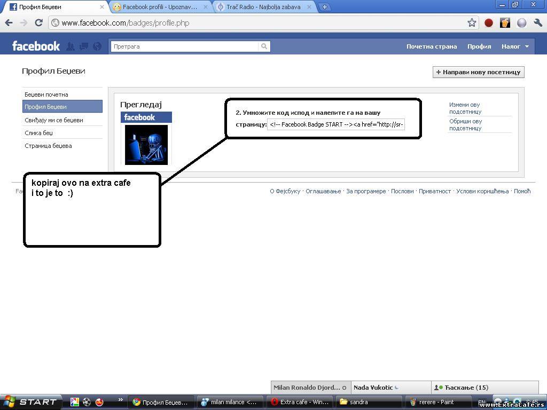Screen dimensions: 547x410
Task: Switch to Профил Беџев Chrome taskbar item
Action: tap(161, 403)
